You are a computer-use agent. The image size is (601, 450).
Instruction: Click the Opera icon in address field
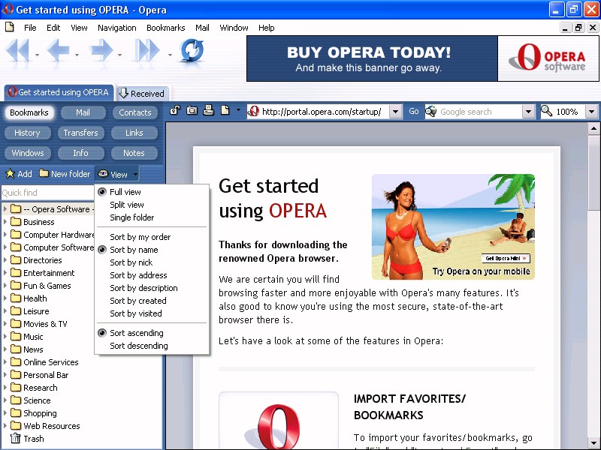(x=253, y=111)
